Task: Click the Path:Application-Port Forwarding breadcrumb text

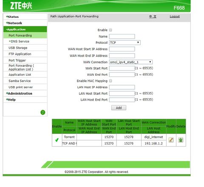Action: click(x=74, y=16)
